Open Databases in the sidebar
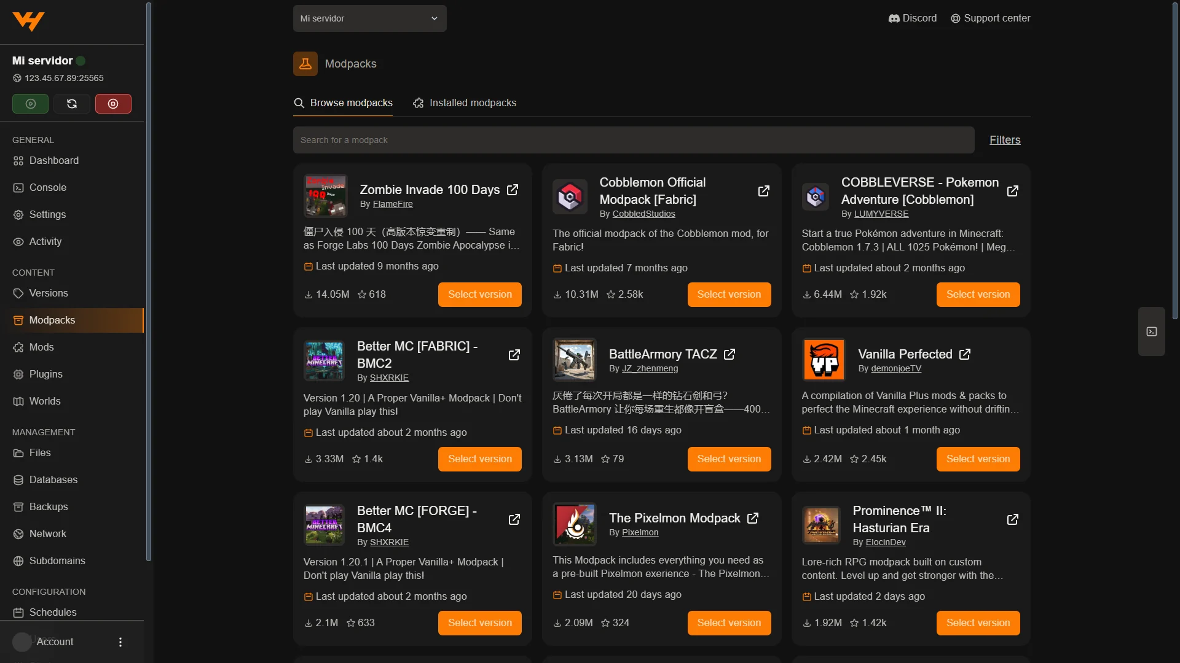 [x=72, y=480]
